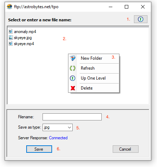Click the skyeye.mp4 video file icon
Screen dimensions: 157x167
pyautogui.click(x=11, y=44)
